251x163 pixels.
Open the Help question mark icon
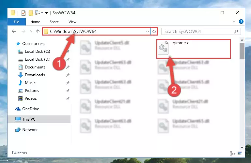pos(241,22)
